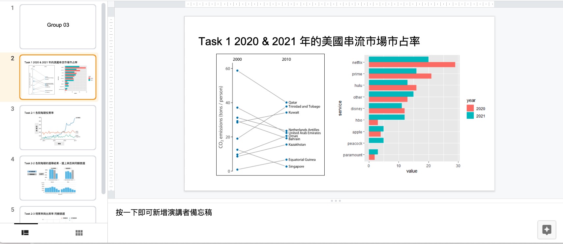The image size is (563, 244).
Task: Click the 'netflix' axis label
Action: [x=357, y=62]
